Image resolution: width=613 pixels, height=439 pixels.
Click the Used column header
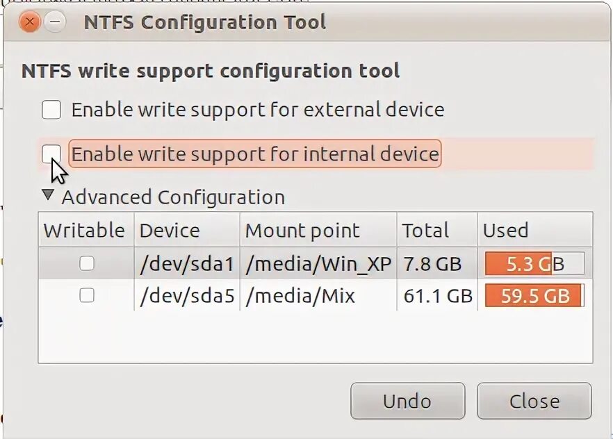(x=506, y=231)
